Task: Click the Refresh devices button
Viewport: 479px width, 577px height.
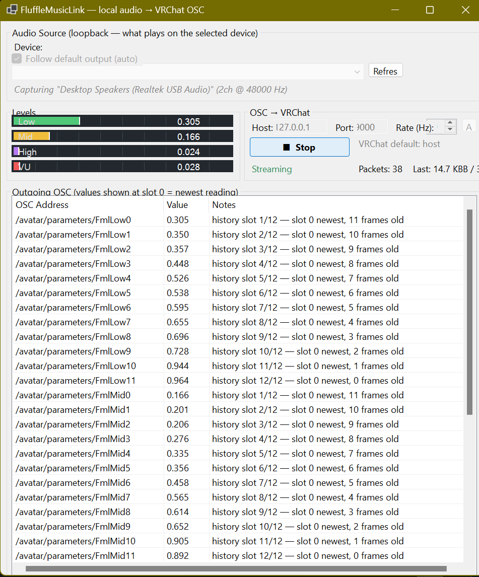Action: coord(385,71)
